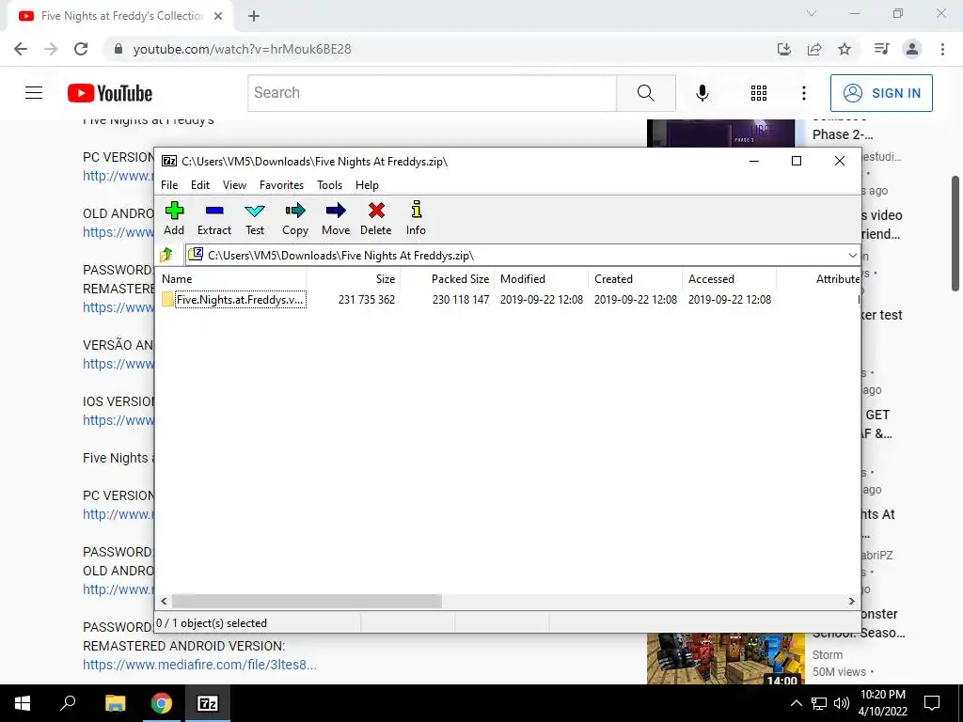
Task: Sort by the Accessed column header
Action: point(730,278)
